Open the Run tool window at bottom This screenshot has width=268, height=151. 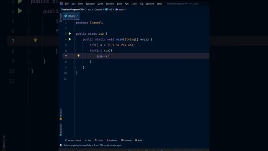pyautogui.click(x=88, y=141)
